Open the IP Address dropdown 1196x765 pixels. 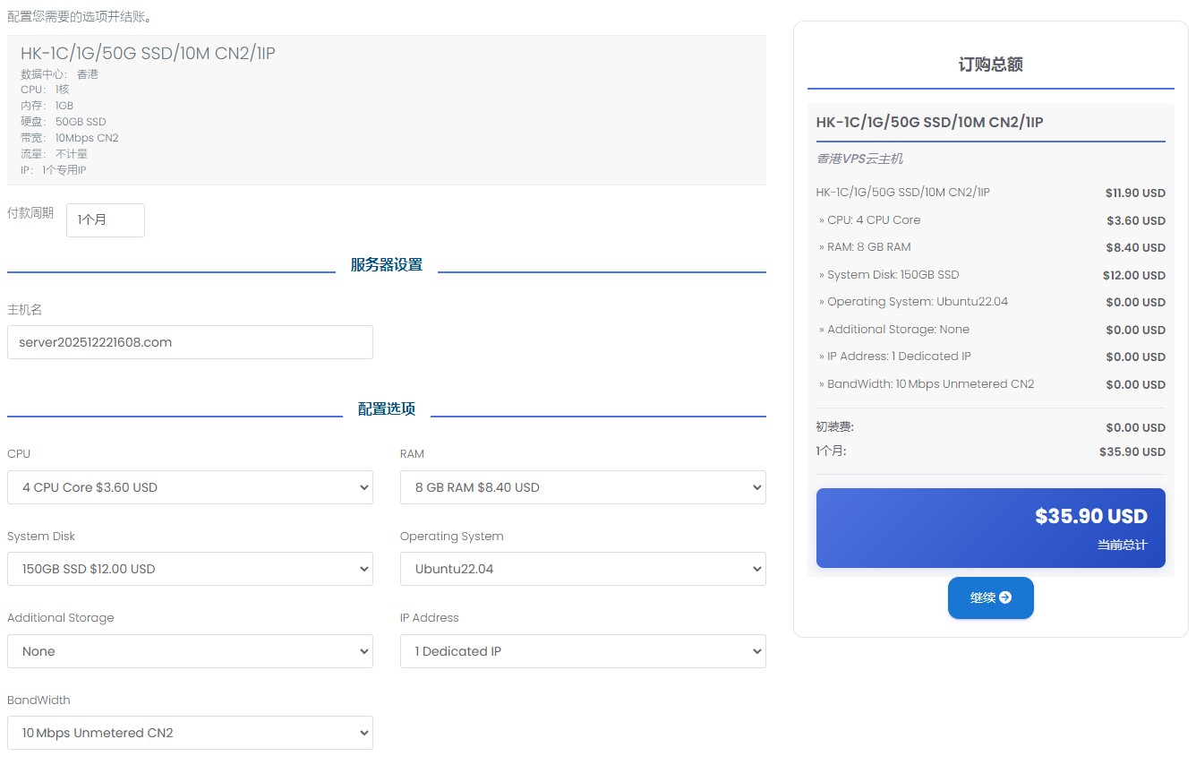[582, 651]
